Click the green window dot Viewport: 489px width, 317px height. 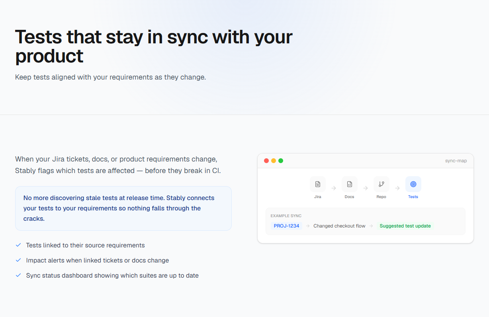[281, 161]
